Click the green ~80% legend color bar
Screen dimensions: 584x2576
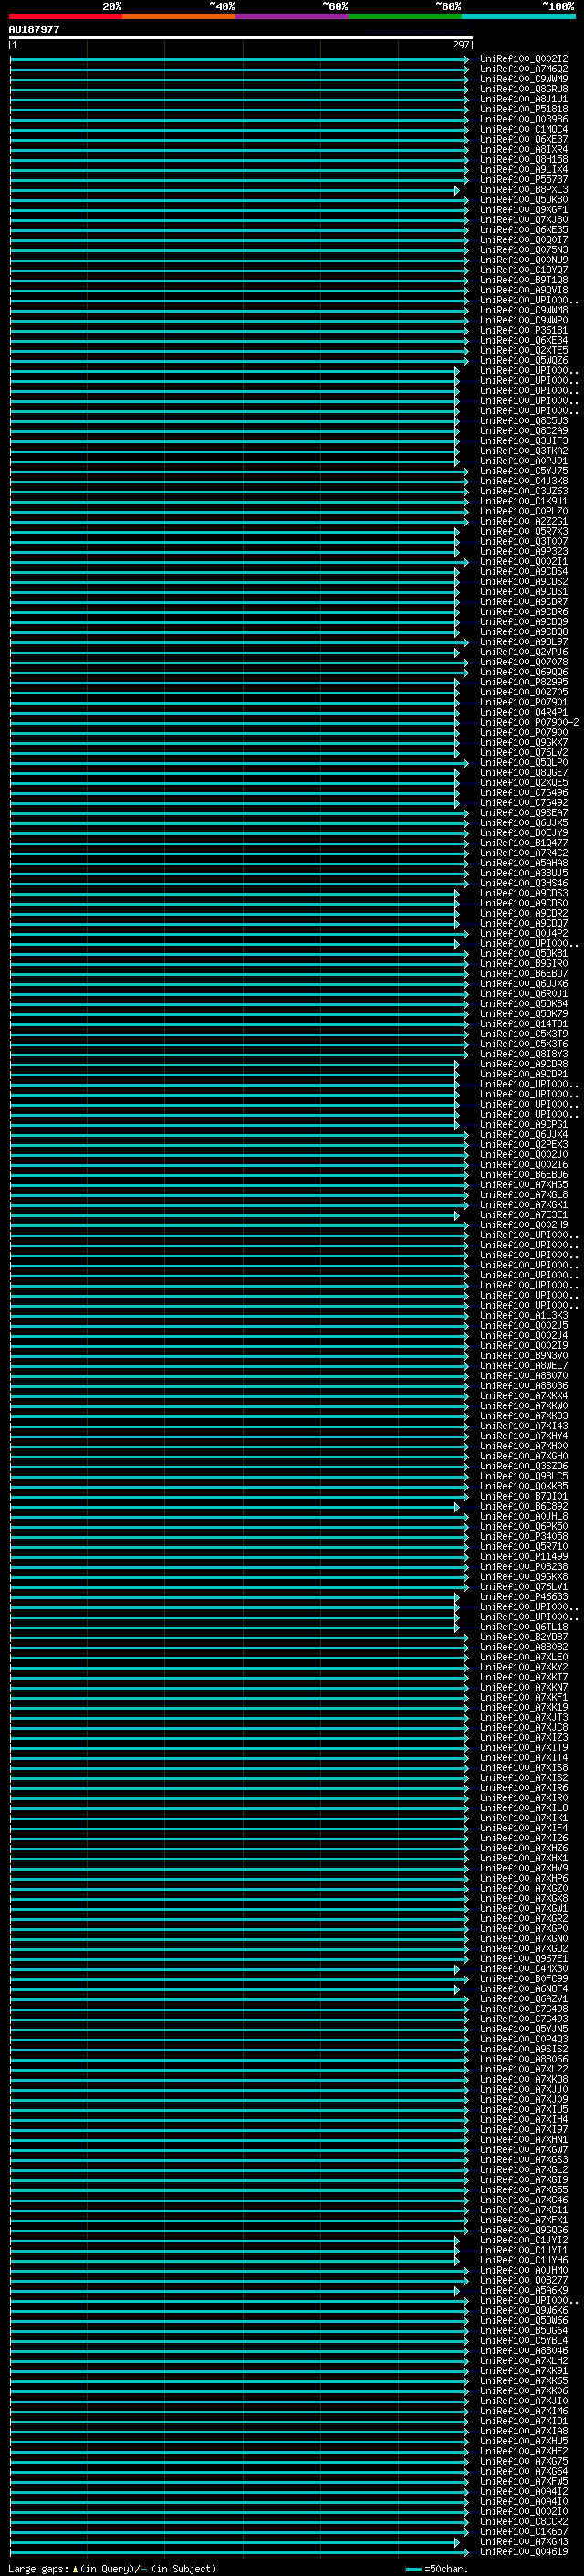click(405, 16)
